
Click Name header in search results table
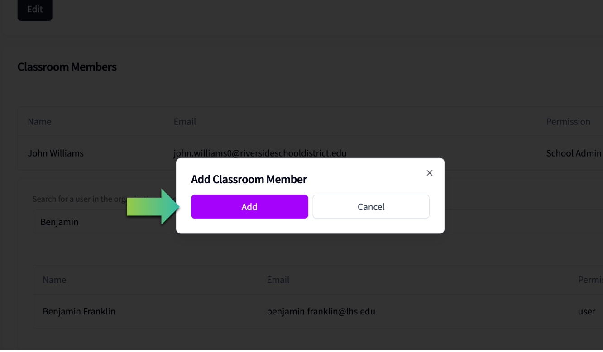[54, 280]
